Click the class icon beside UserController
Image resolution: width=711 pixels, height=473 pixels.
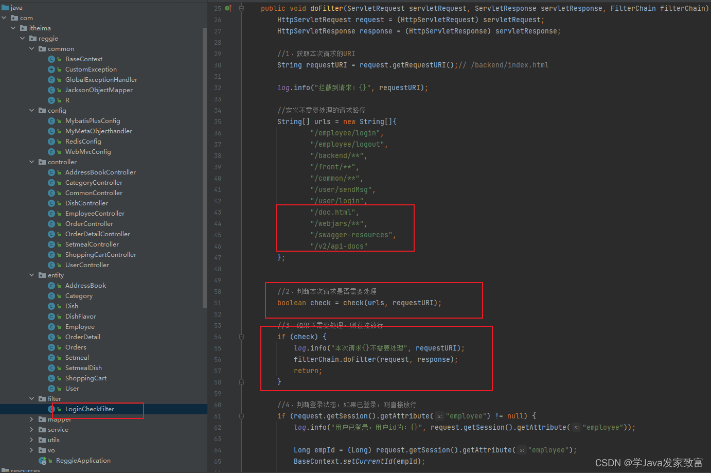coord(51,265)
